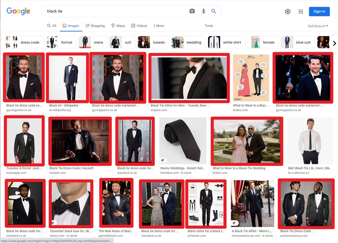Switch to the Shopping tab
This screenshot has width=338, height=243.
95,26
